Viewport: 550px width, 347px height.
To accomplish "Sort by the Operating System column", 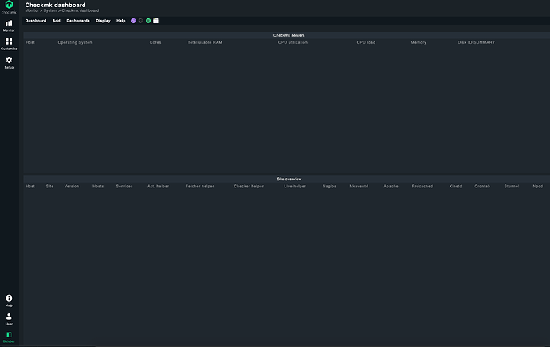I will point(75,42).
